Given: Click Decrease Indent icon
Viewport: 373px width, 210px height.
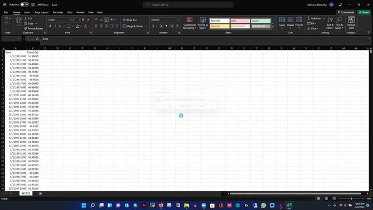Looking at the screenshot, I should (112, 26).
